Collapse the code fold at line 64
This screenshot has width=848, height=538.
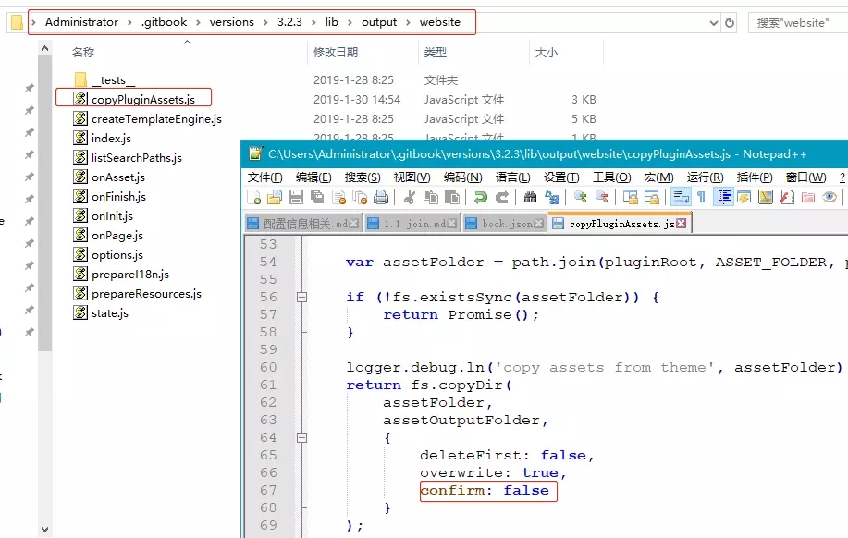coord(301,437)
